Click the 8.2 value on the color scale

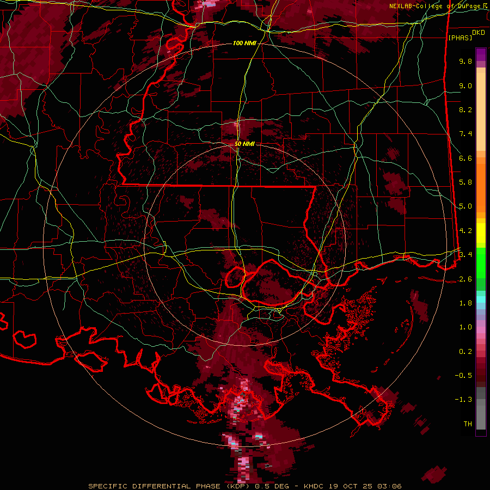coord(465,109)
